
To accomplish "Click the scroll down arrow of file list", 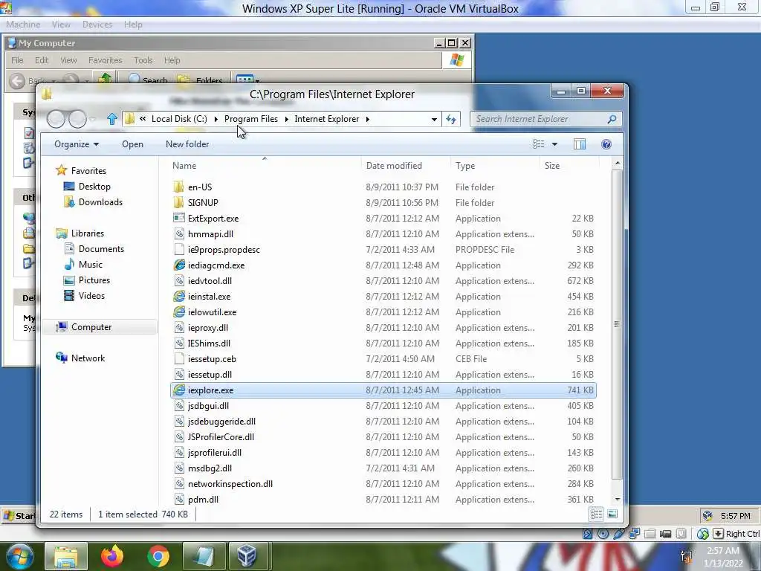I will point(617,499).
